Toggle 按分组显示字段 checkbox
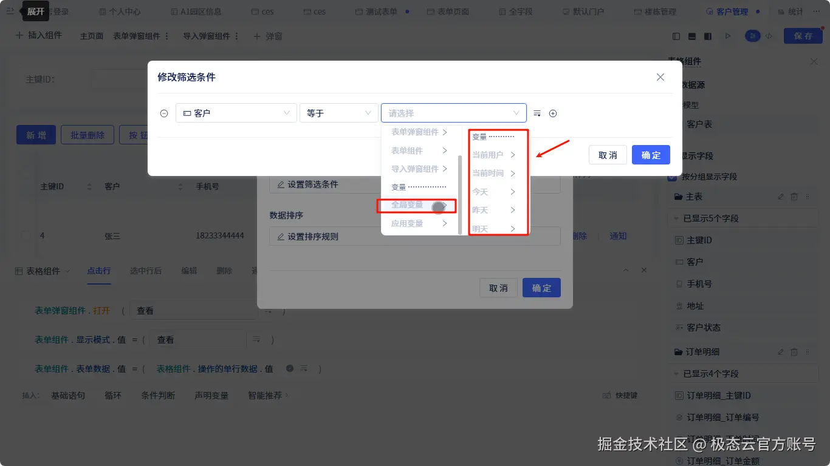Screen dimensions: 830x466 [x=672, y=177]
